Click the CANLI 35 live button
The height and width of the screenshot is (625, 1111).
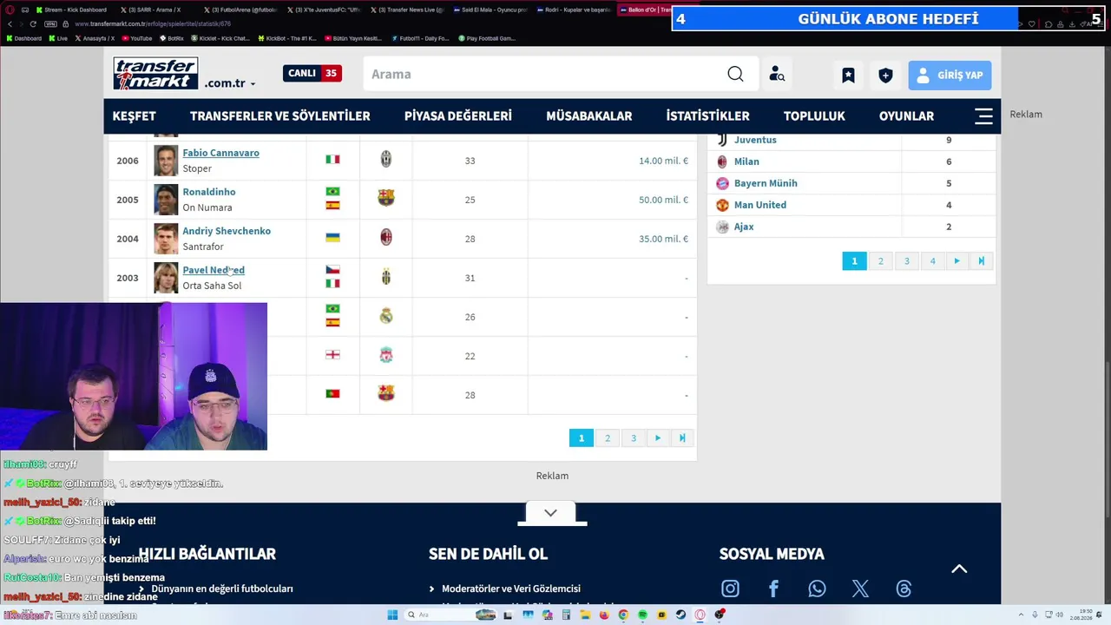pyautogui.click(x=312, y=74)
